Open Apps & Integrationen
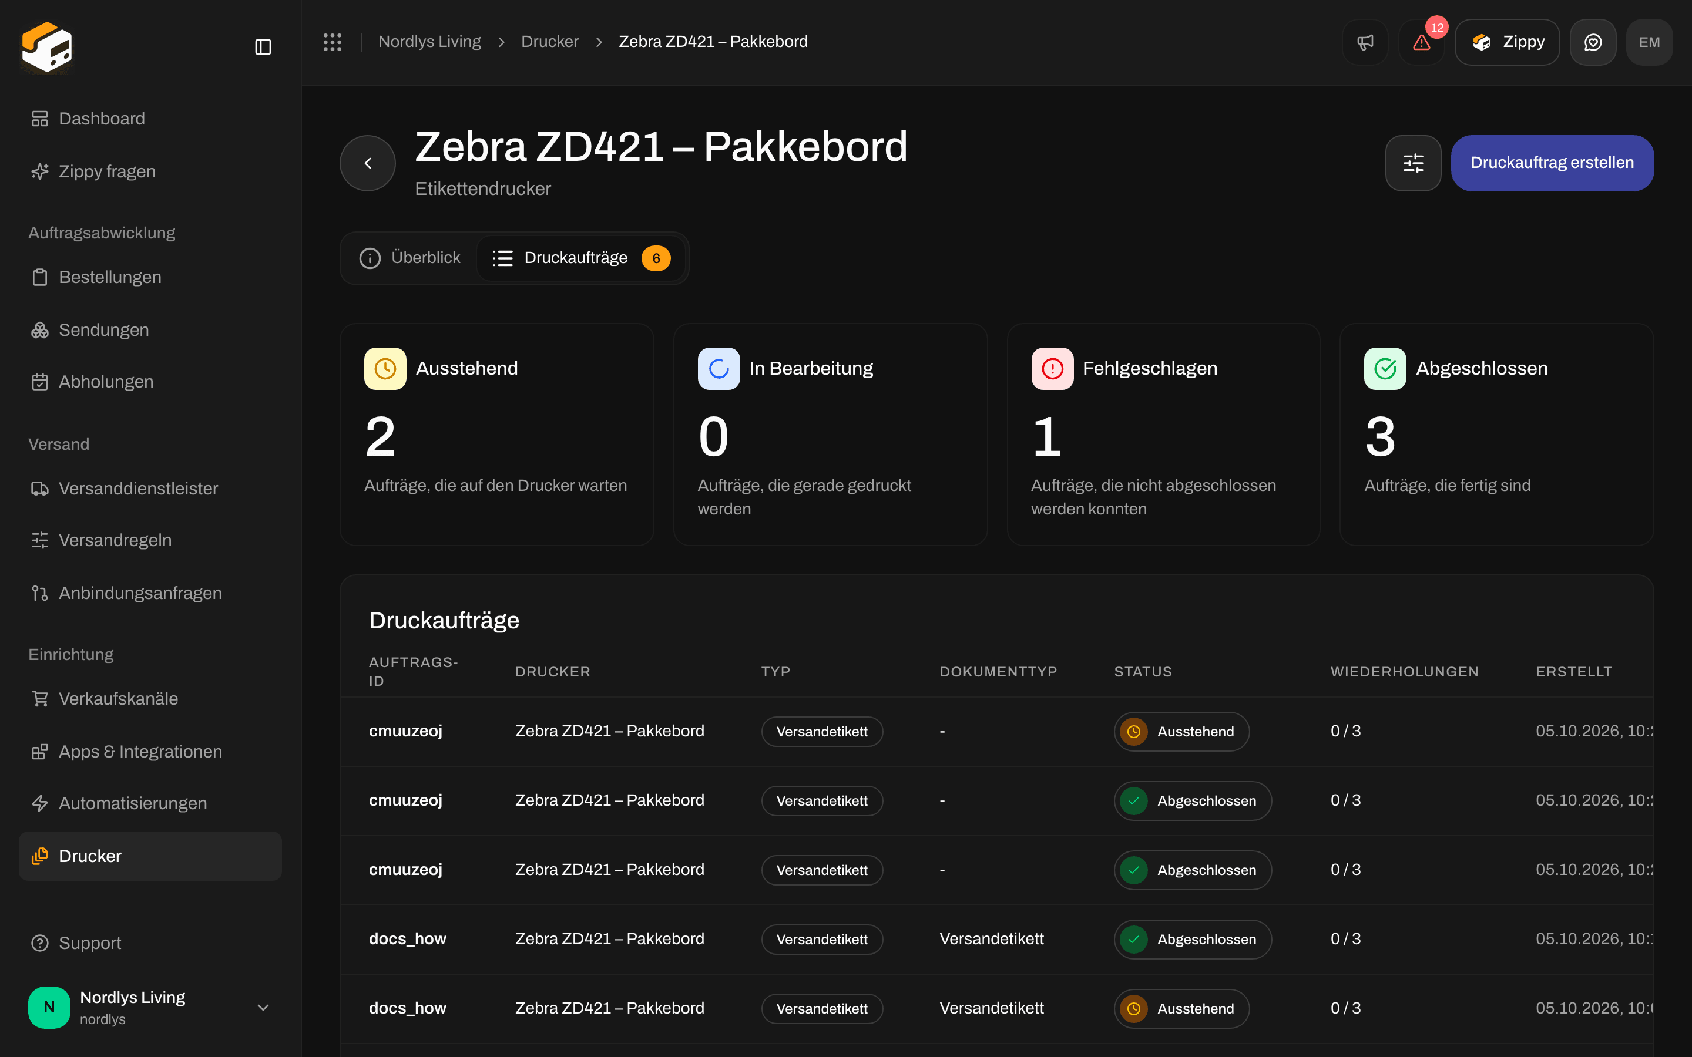The image size is (1692, 1057). point(150,752)
